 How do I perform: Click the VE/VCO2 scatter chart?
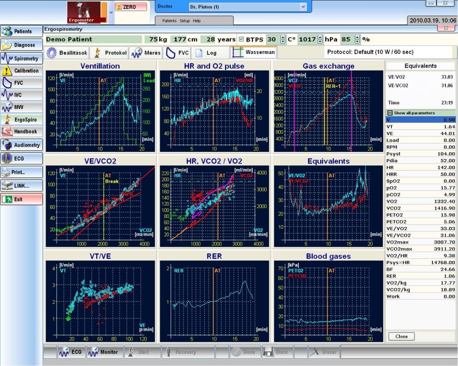pyautogui.click(x=101, y=206)
